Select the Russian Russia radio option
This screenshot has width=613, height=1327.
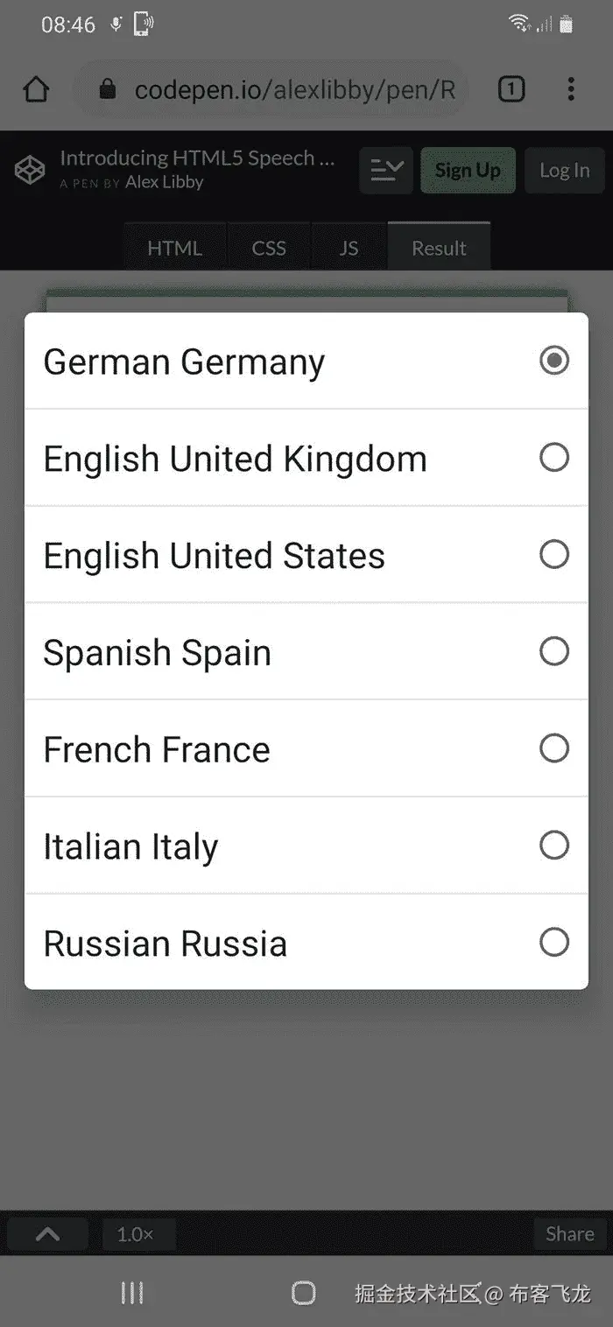[x=553, y=943]
